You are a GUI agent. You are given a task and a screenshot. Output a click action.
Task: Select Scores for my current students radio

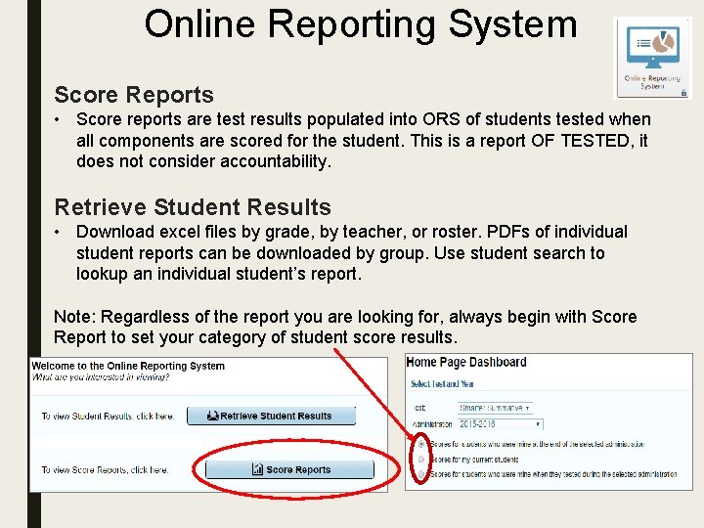click(421, 460)
